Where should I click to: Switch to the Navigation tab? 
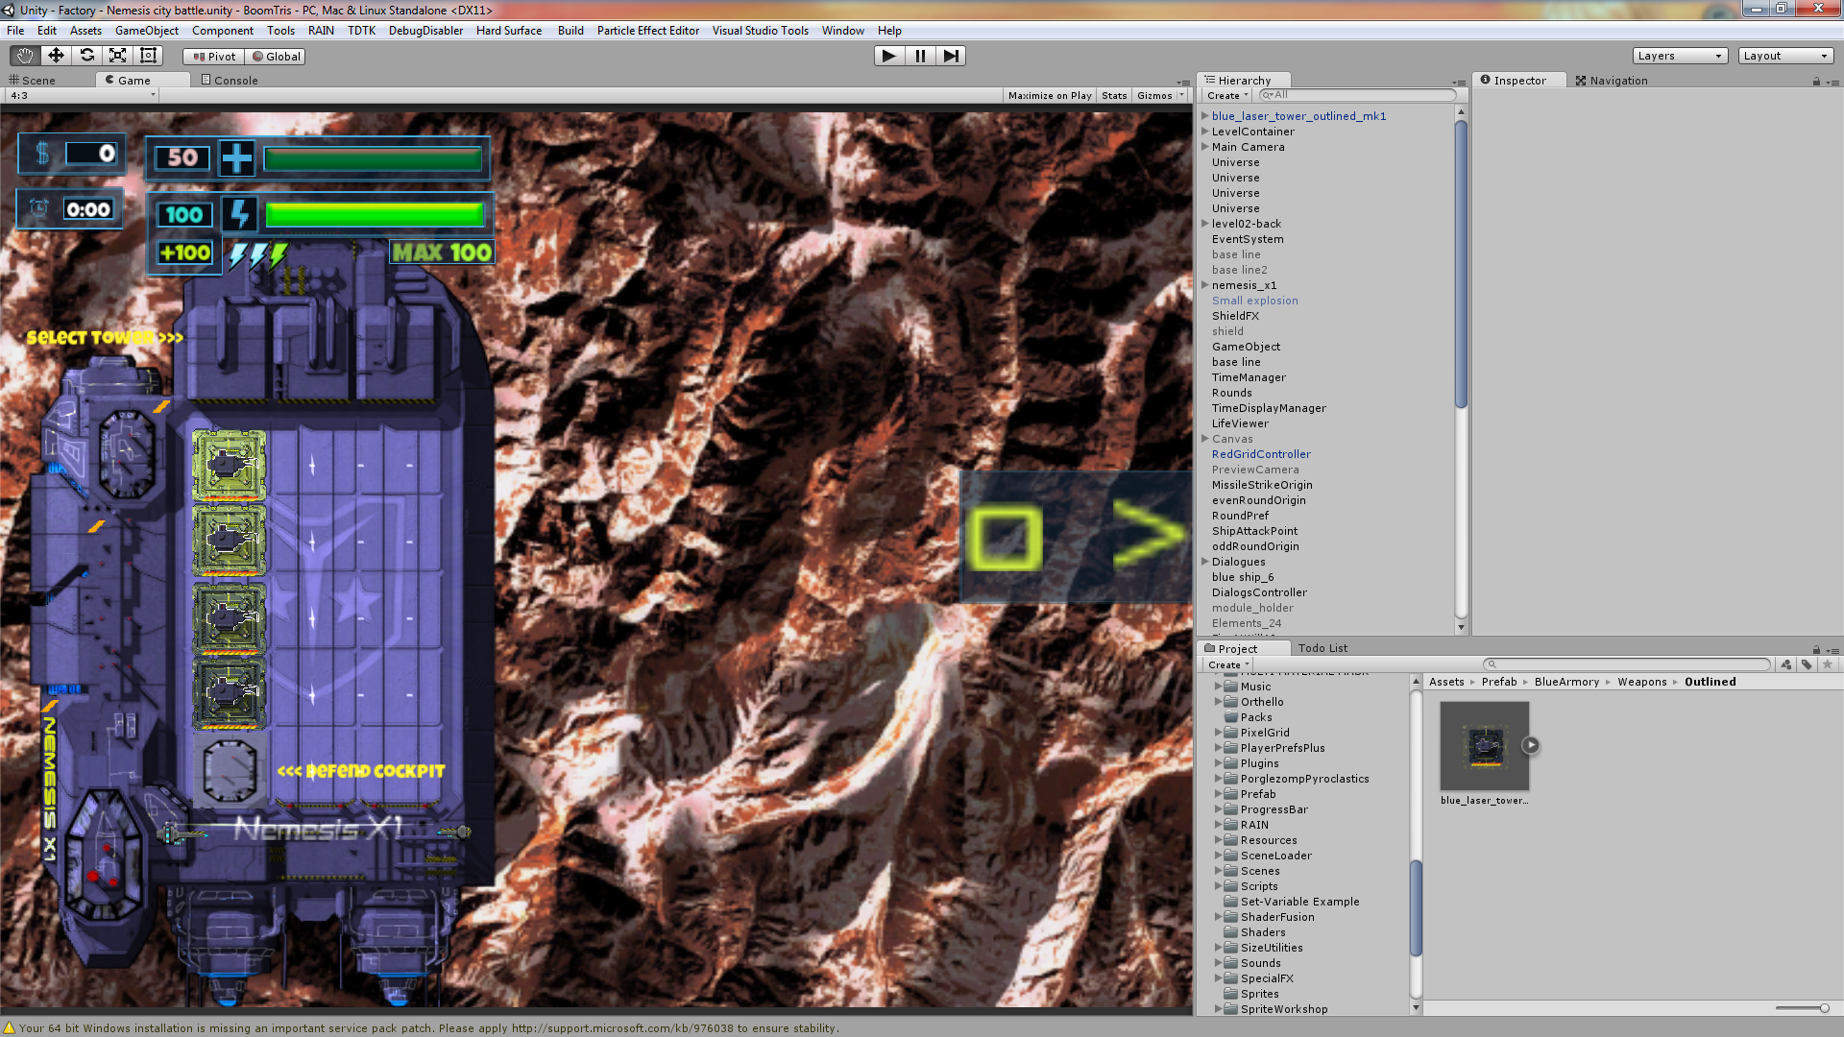tap(1612, 81)
